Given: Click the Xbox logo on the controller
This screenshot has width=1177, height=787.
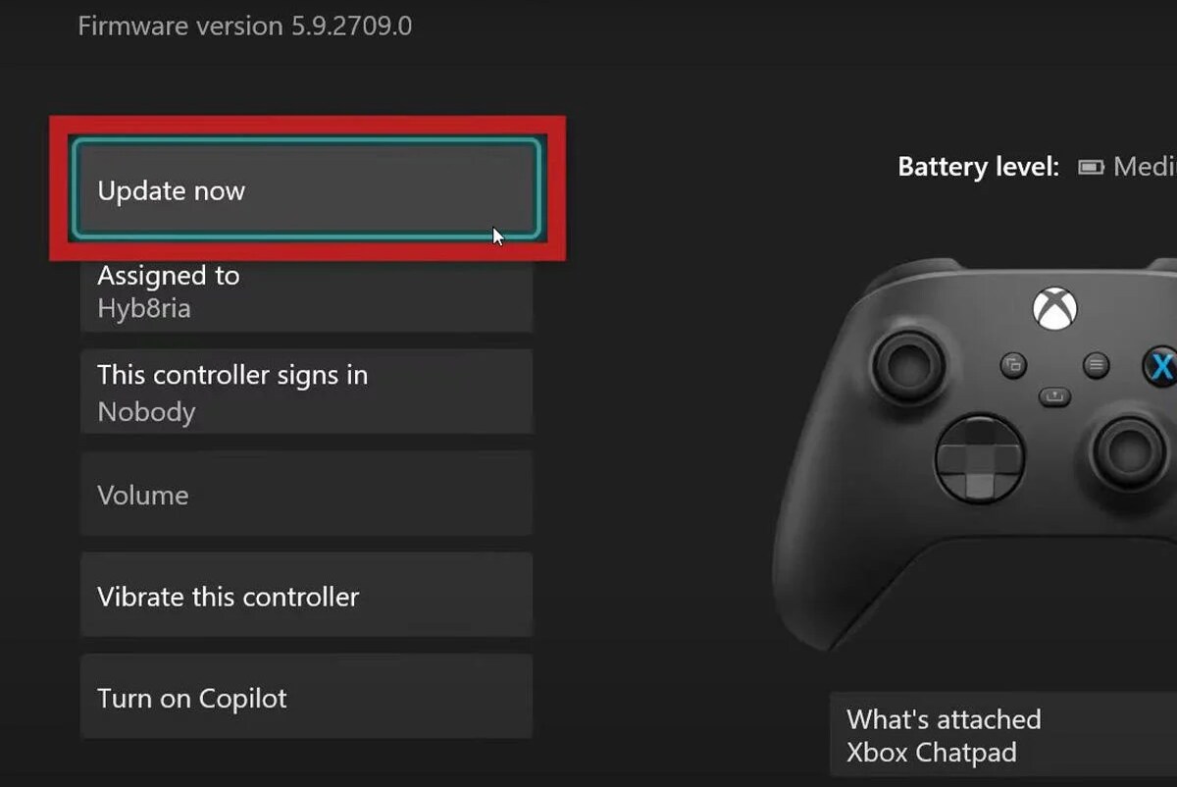Looking at the screenshot, I should (1054, 310).
